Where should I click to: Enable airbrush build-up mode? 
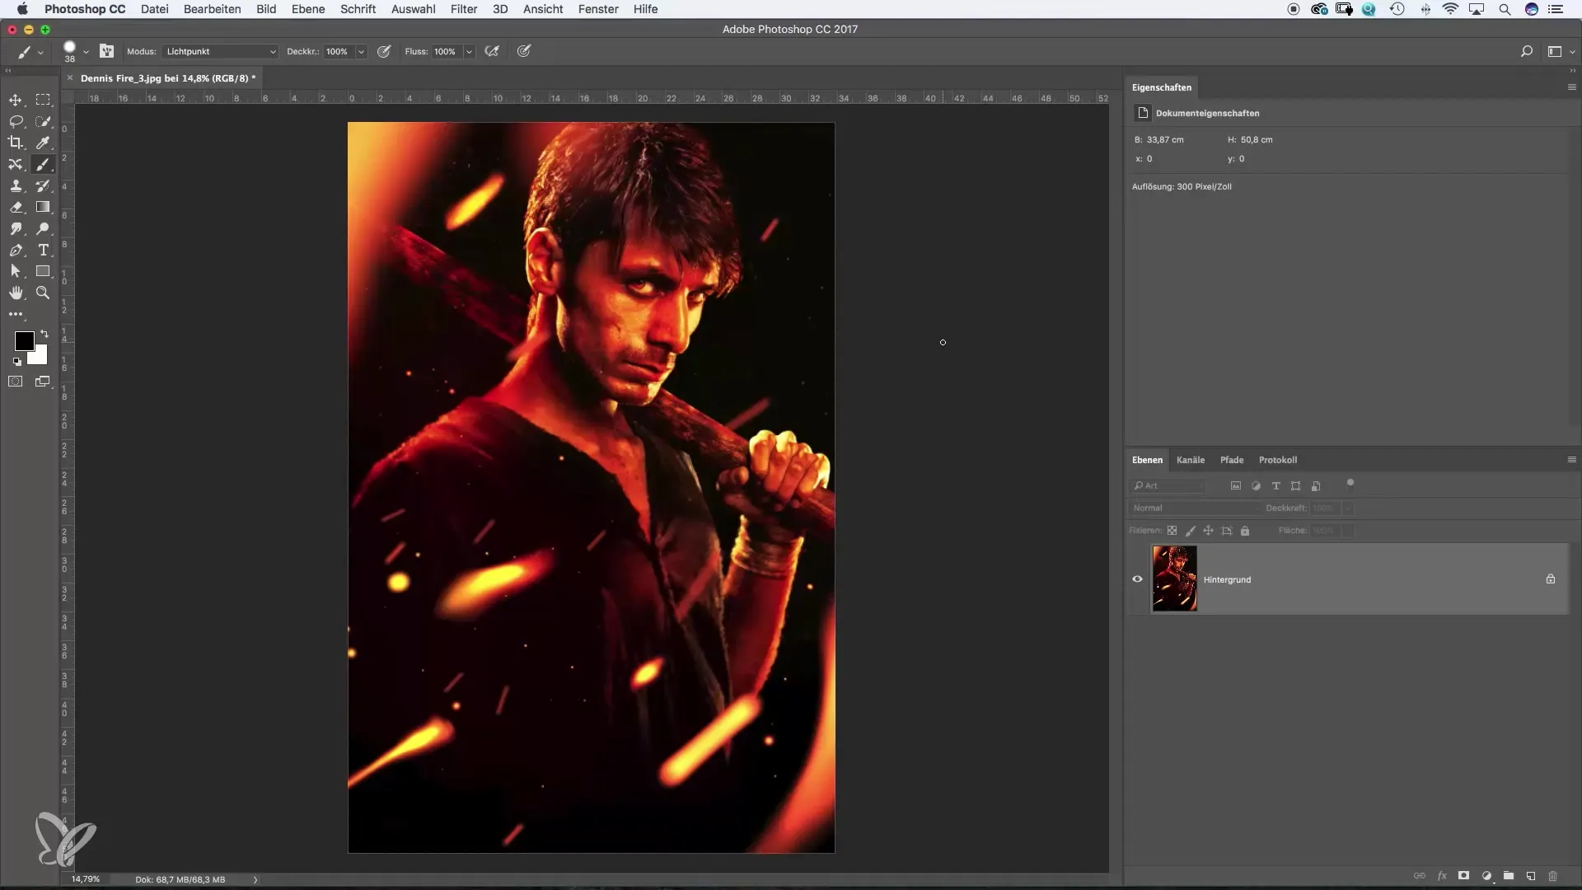click(x=492, y=51)
